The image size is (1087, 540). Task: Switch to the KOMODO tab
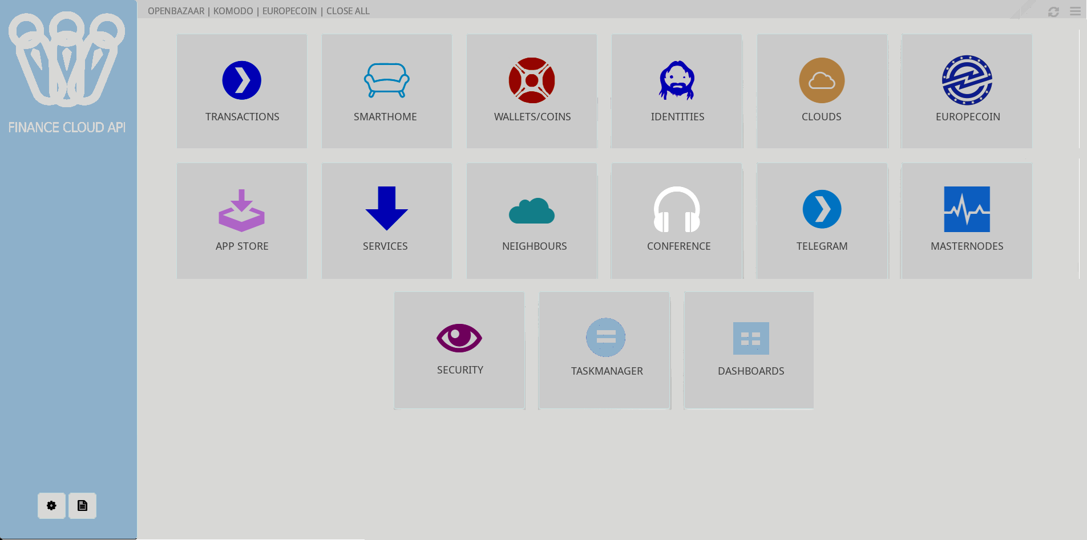coord(233,11)
